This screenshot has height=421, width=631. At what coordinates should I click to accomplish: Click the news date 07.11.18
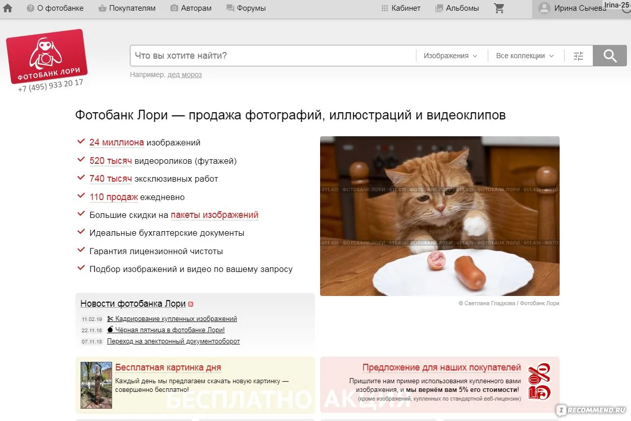tap(92, 342)
